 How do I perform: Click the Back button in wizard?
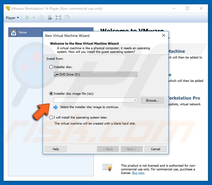click(x=108, y=149)
